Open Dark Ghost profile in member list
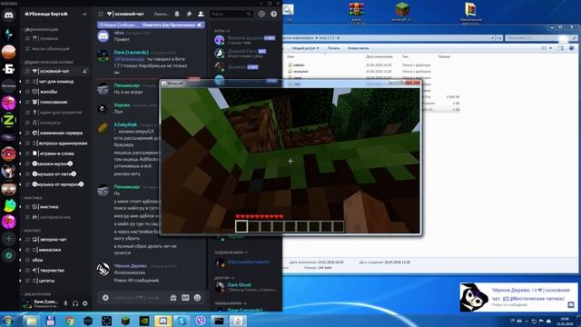Viewport: 581px width, 327px height. [245, 286]
